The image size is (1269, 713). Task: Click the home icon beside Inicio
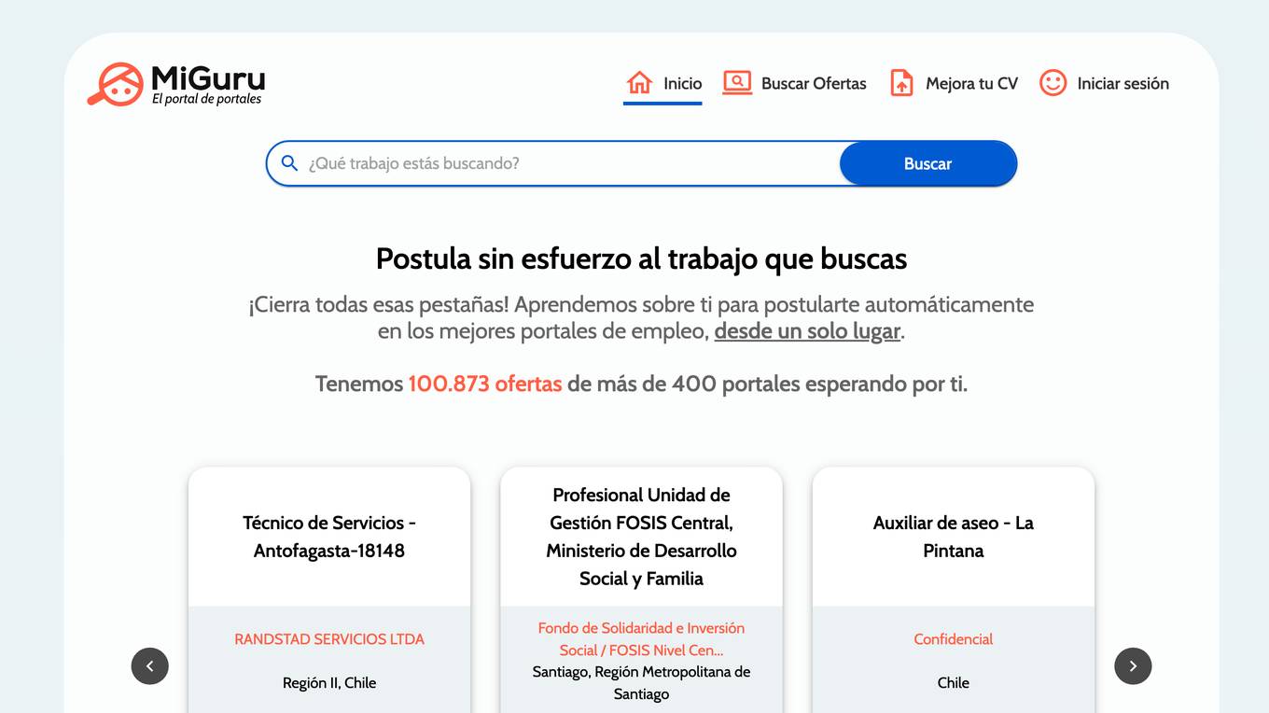[639, 83]
